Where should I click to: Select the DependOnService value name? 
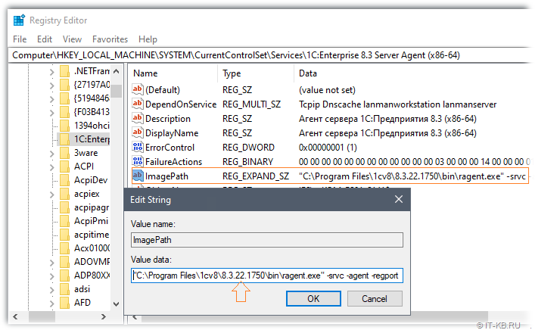tap(181, 104)
